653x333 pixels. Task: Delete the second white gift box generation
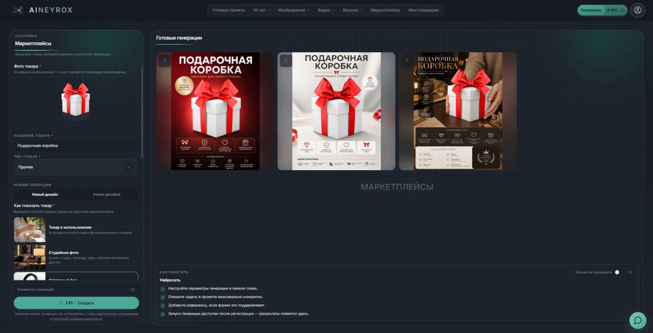286,61
